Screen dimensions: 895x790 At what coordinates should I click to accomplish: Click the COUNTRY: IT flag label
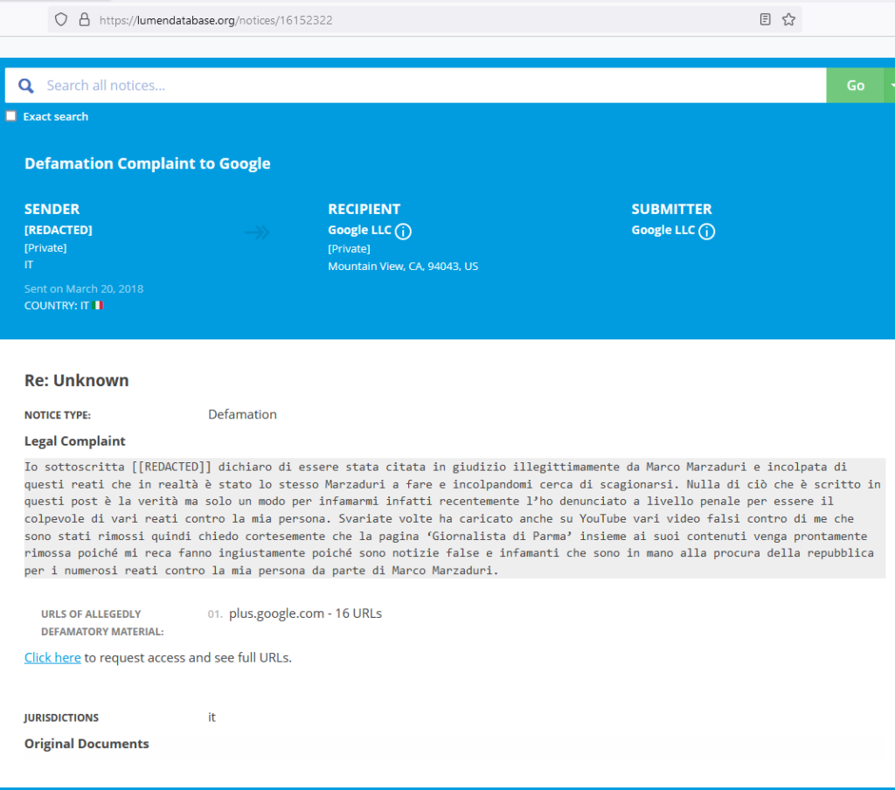coord(63,305)
